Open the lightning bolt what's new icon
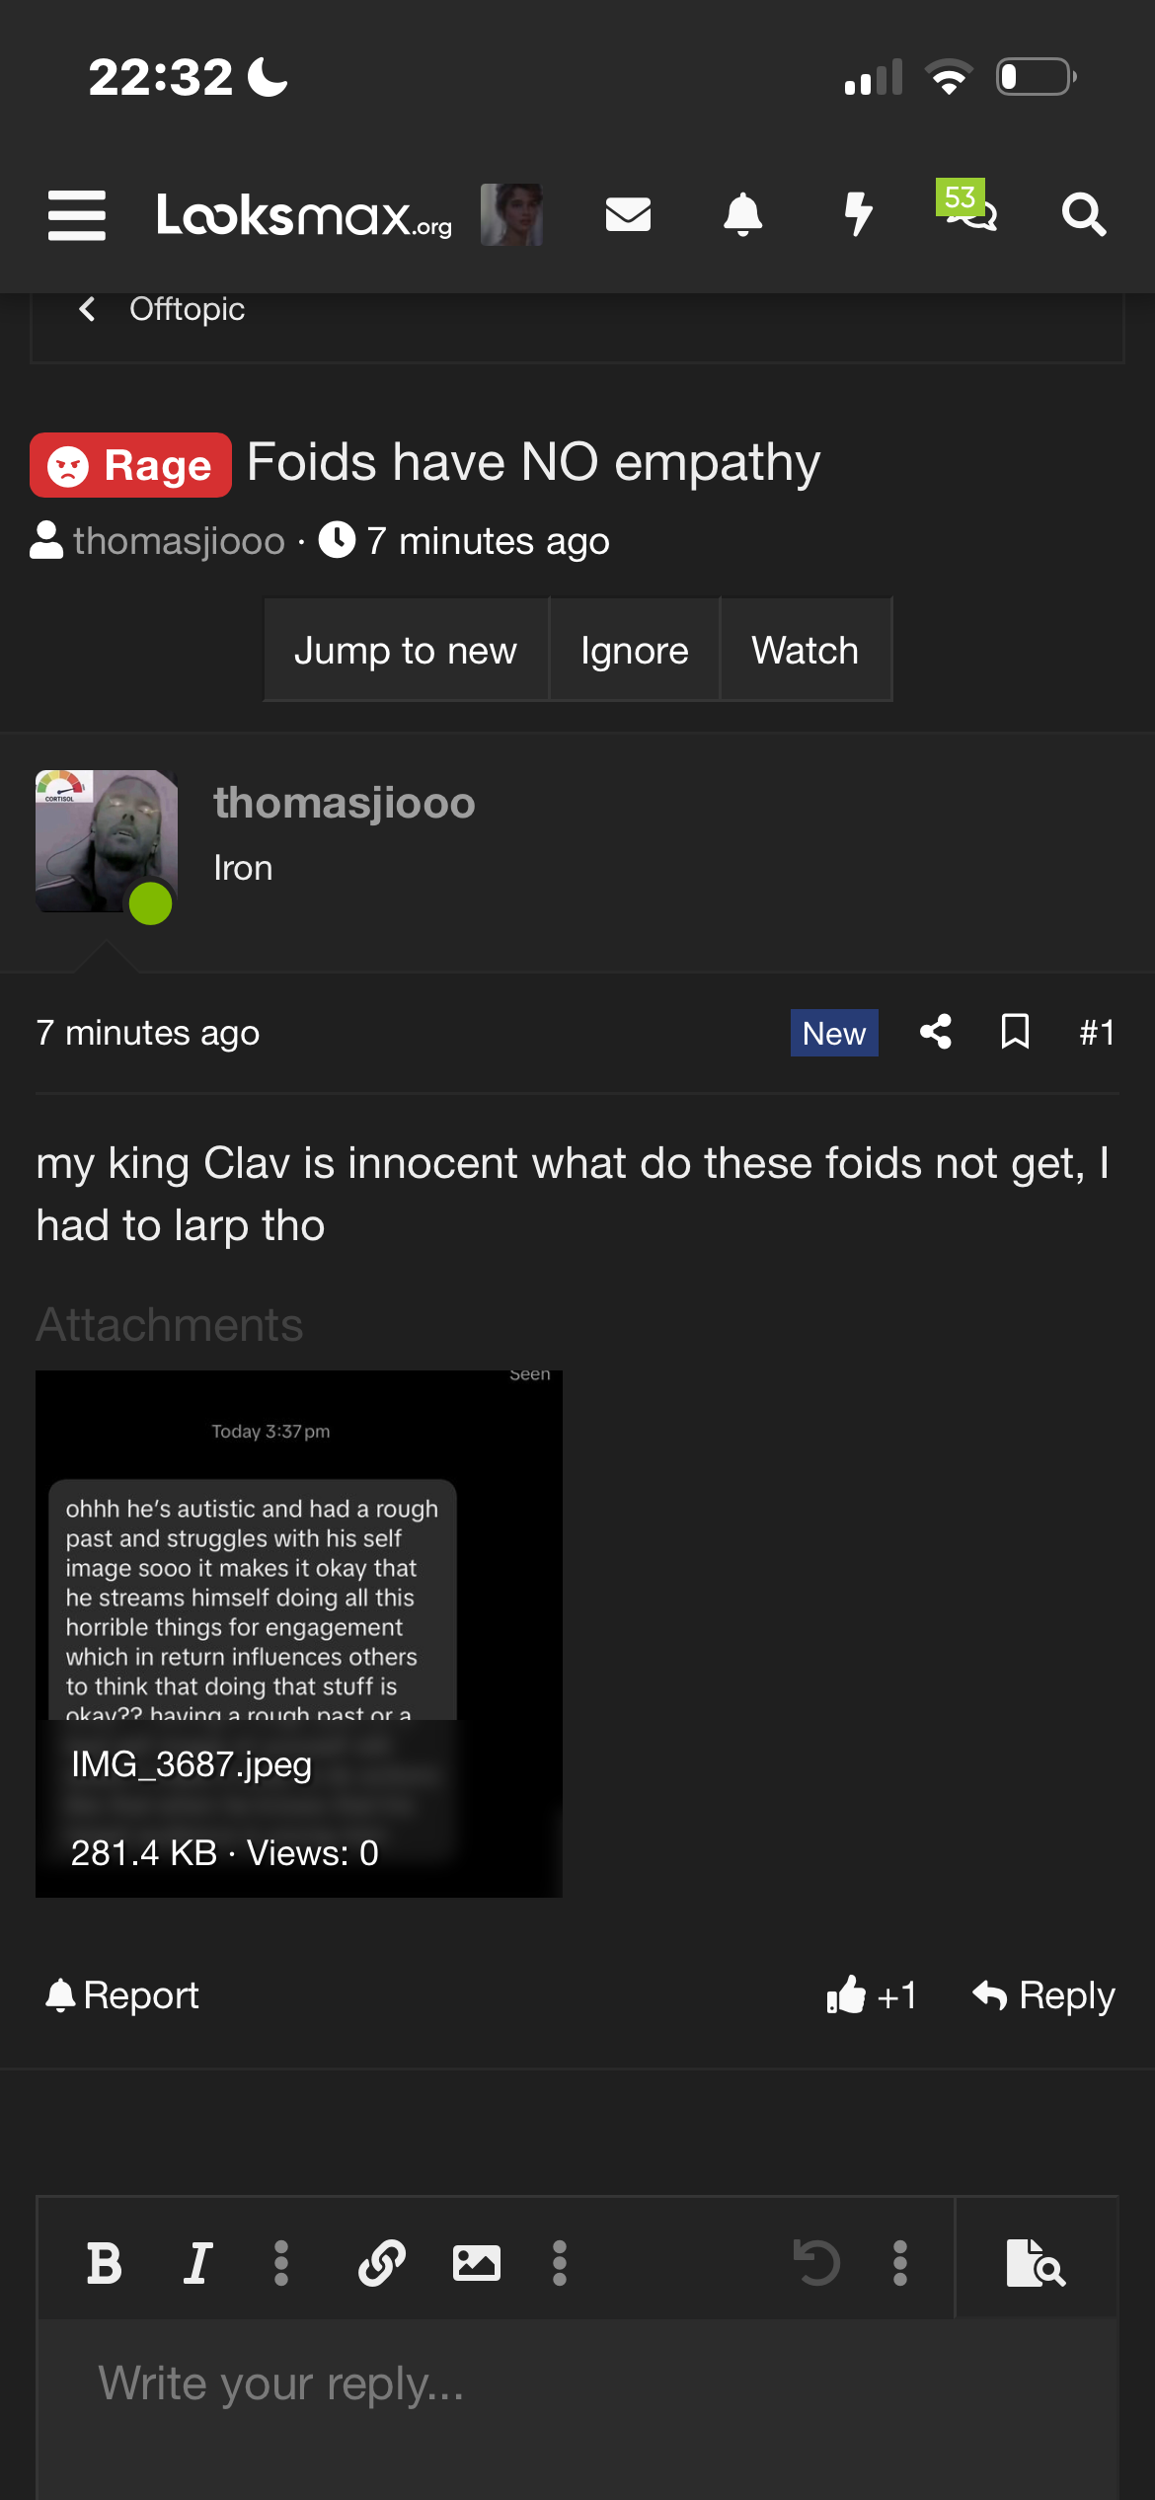The height and width of the screenshot is (2500, 1155). 859,214
